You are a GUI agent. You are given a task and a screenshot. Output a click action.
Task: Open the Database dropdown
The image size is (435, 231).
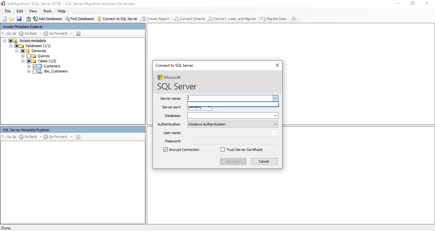(275, 116)
